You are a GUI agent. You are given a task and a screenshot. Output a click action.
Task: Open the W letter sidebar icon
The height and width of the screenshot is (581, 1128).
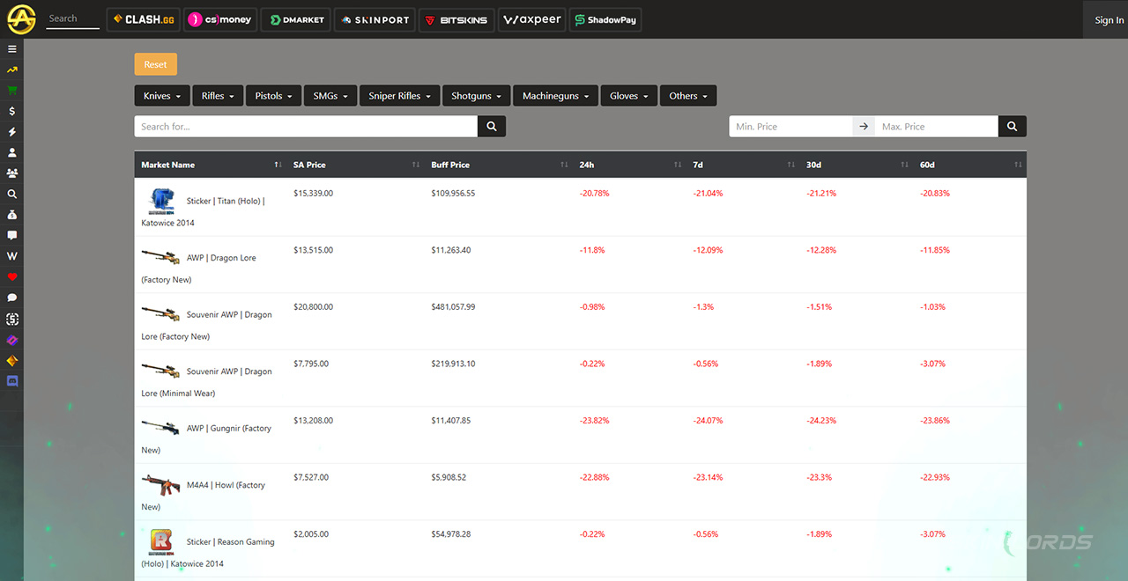point(12,256)
